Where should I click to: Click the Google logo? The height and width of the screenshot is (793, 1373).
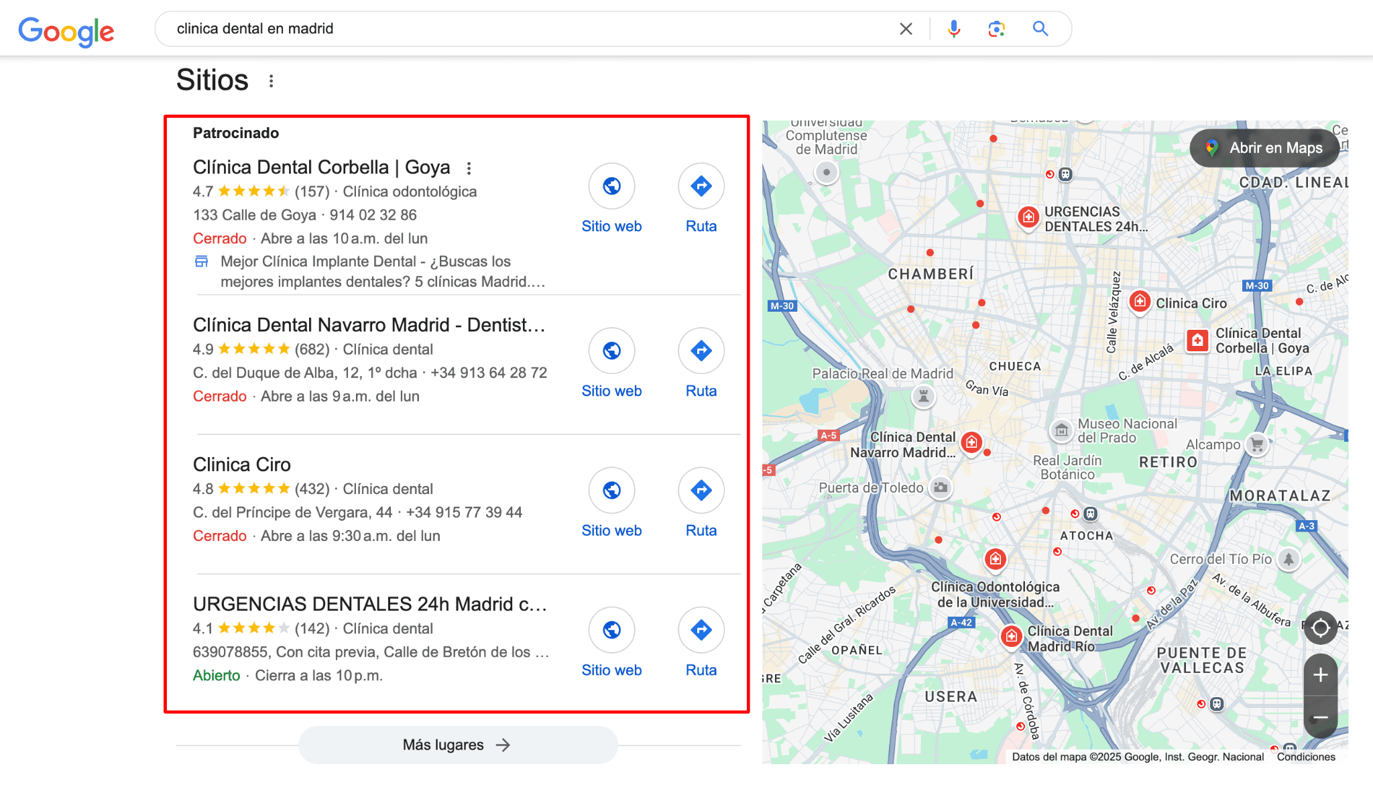[66, 31]
